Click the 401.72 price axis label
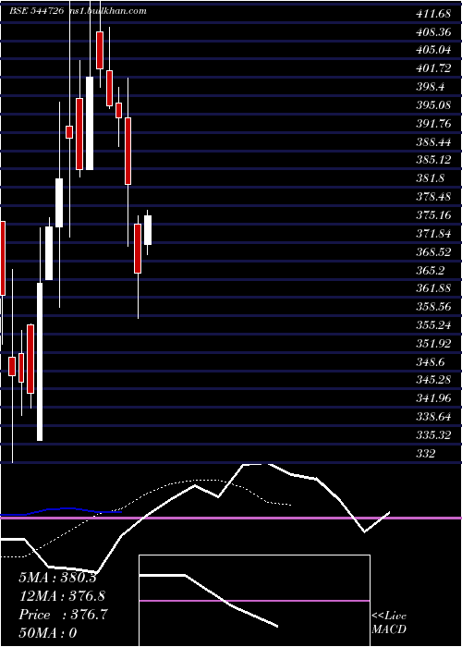Viewport: 462px width, 647px height. click(x=433, y=68)
